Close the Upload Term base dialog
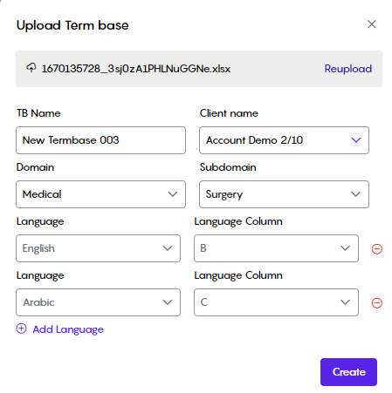 [x=372, y=24]
